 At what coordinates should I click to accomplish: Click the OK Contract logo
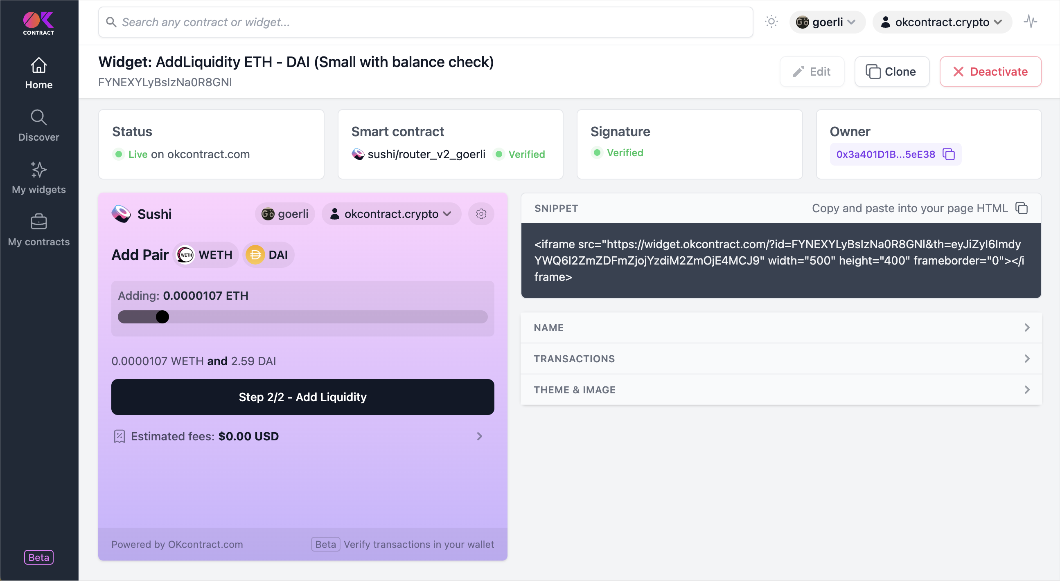pyautogui.click(x=39, y=23)
